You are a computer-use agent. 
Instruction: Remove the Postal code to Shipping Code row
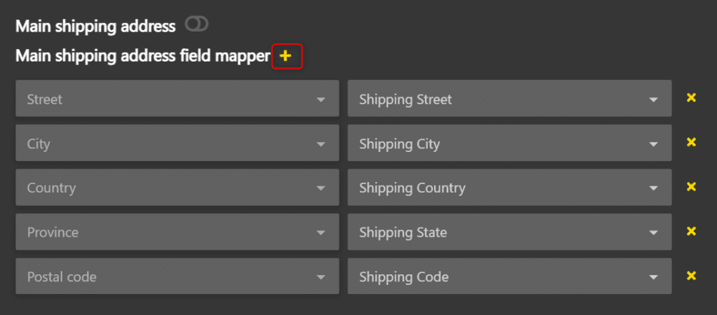click(691, 276)
